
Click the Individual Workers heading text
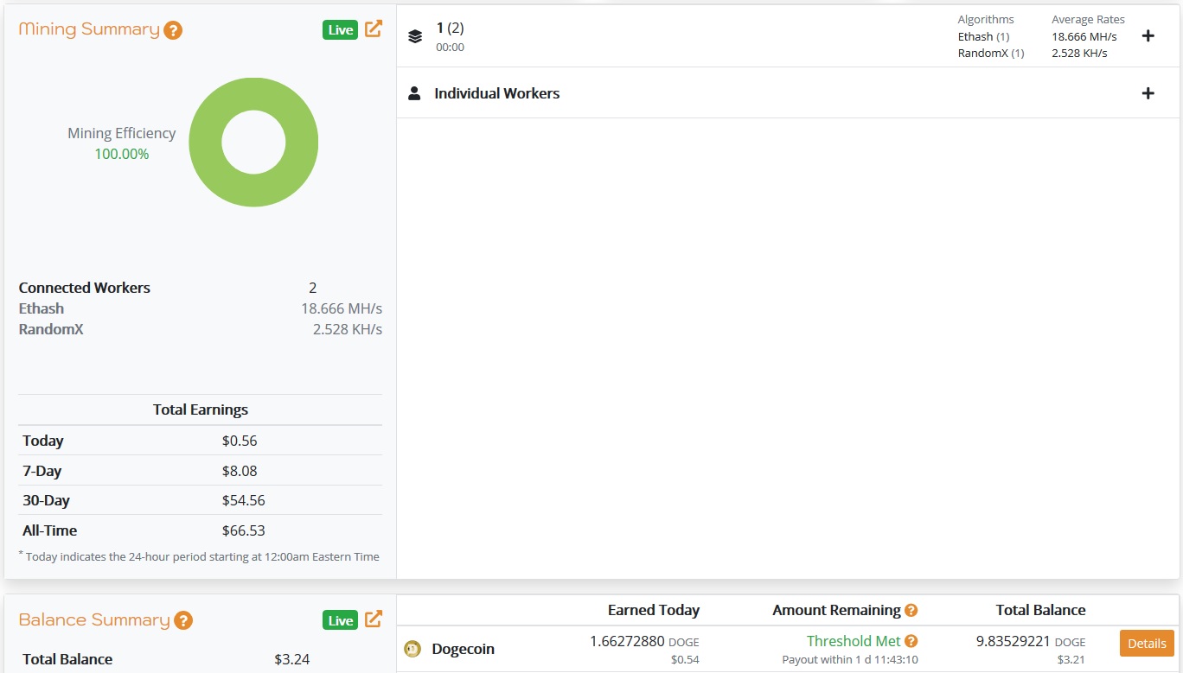pos(496,93)
